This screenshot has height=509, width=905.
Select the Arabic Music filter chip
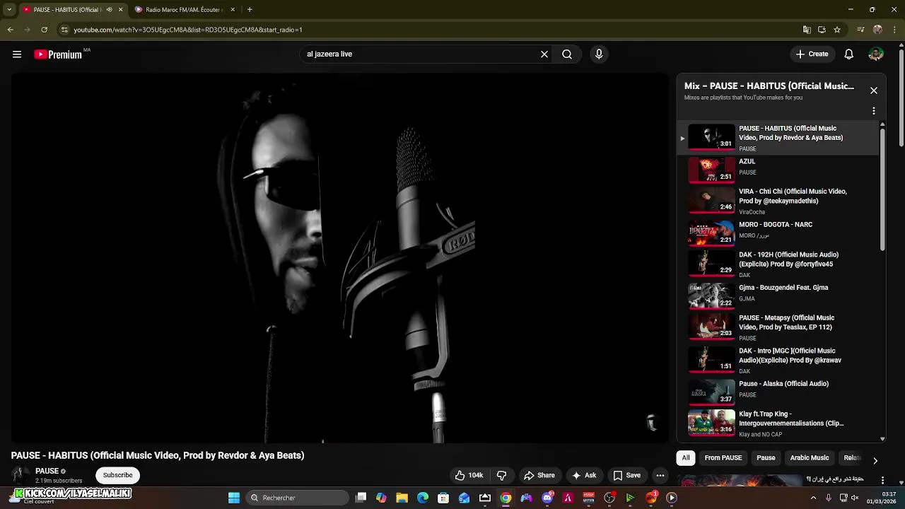coord(810,458)
